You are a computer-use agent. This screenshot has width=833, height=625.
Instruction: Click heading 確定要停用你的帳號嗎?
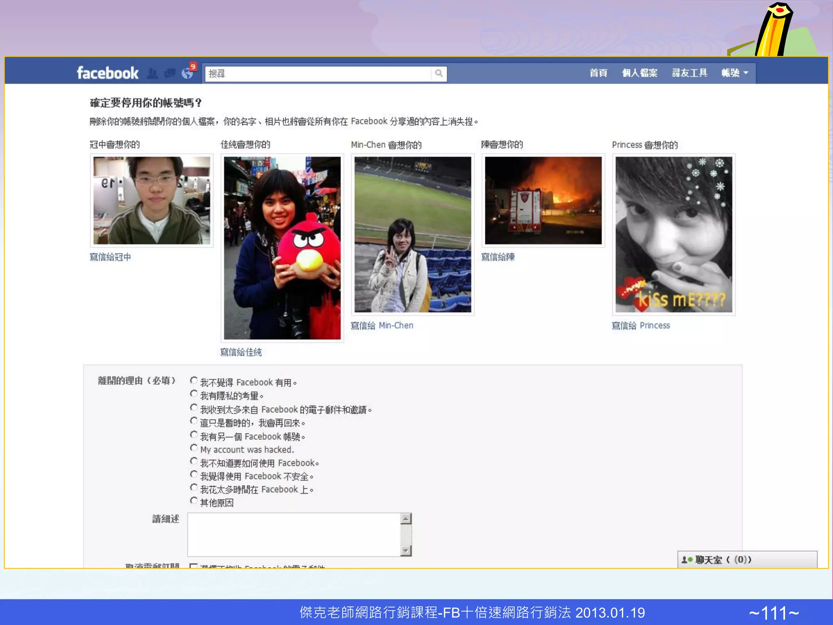click(146, 103)
